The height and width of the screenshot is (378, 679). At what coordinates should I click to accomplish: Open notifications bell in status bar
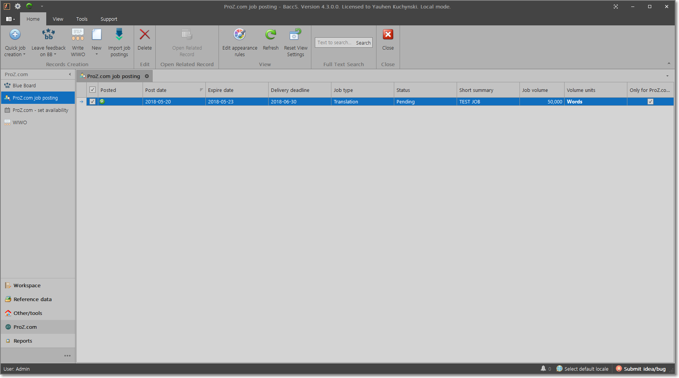tap(543, 368)
